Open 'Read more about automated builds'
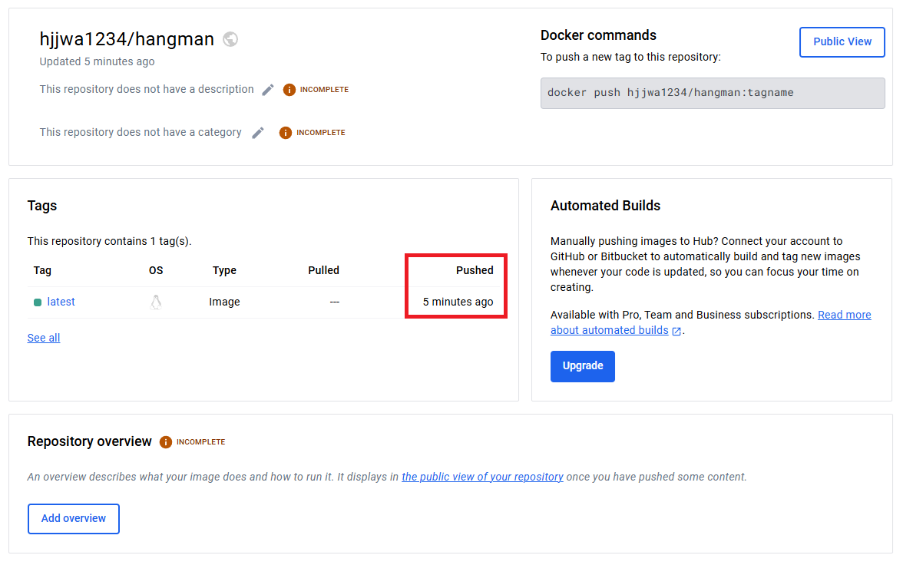 [x=844, y=314]
